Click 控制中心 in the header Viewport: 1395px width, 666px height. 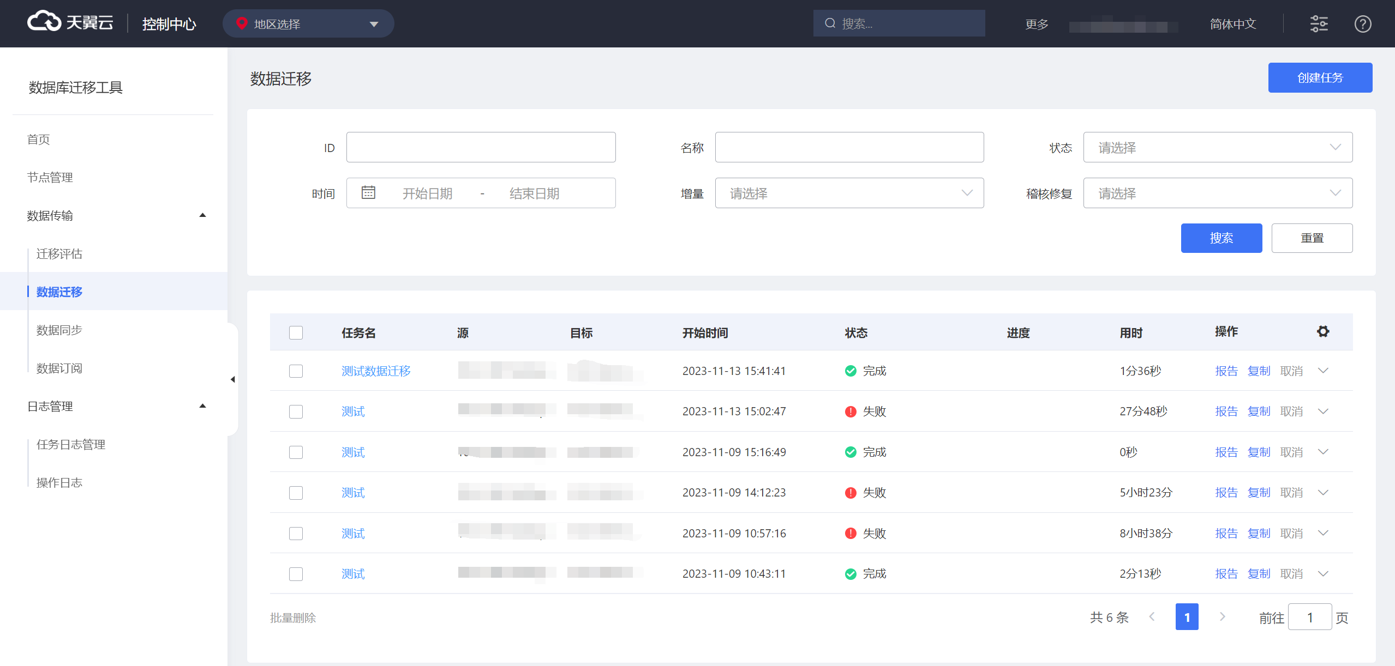coord(169,24)
